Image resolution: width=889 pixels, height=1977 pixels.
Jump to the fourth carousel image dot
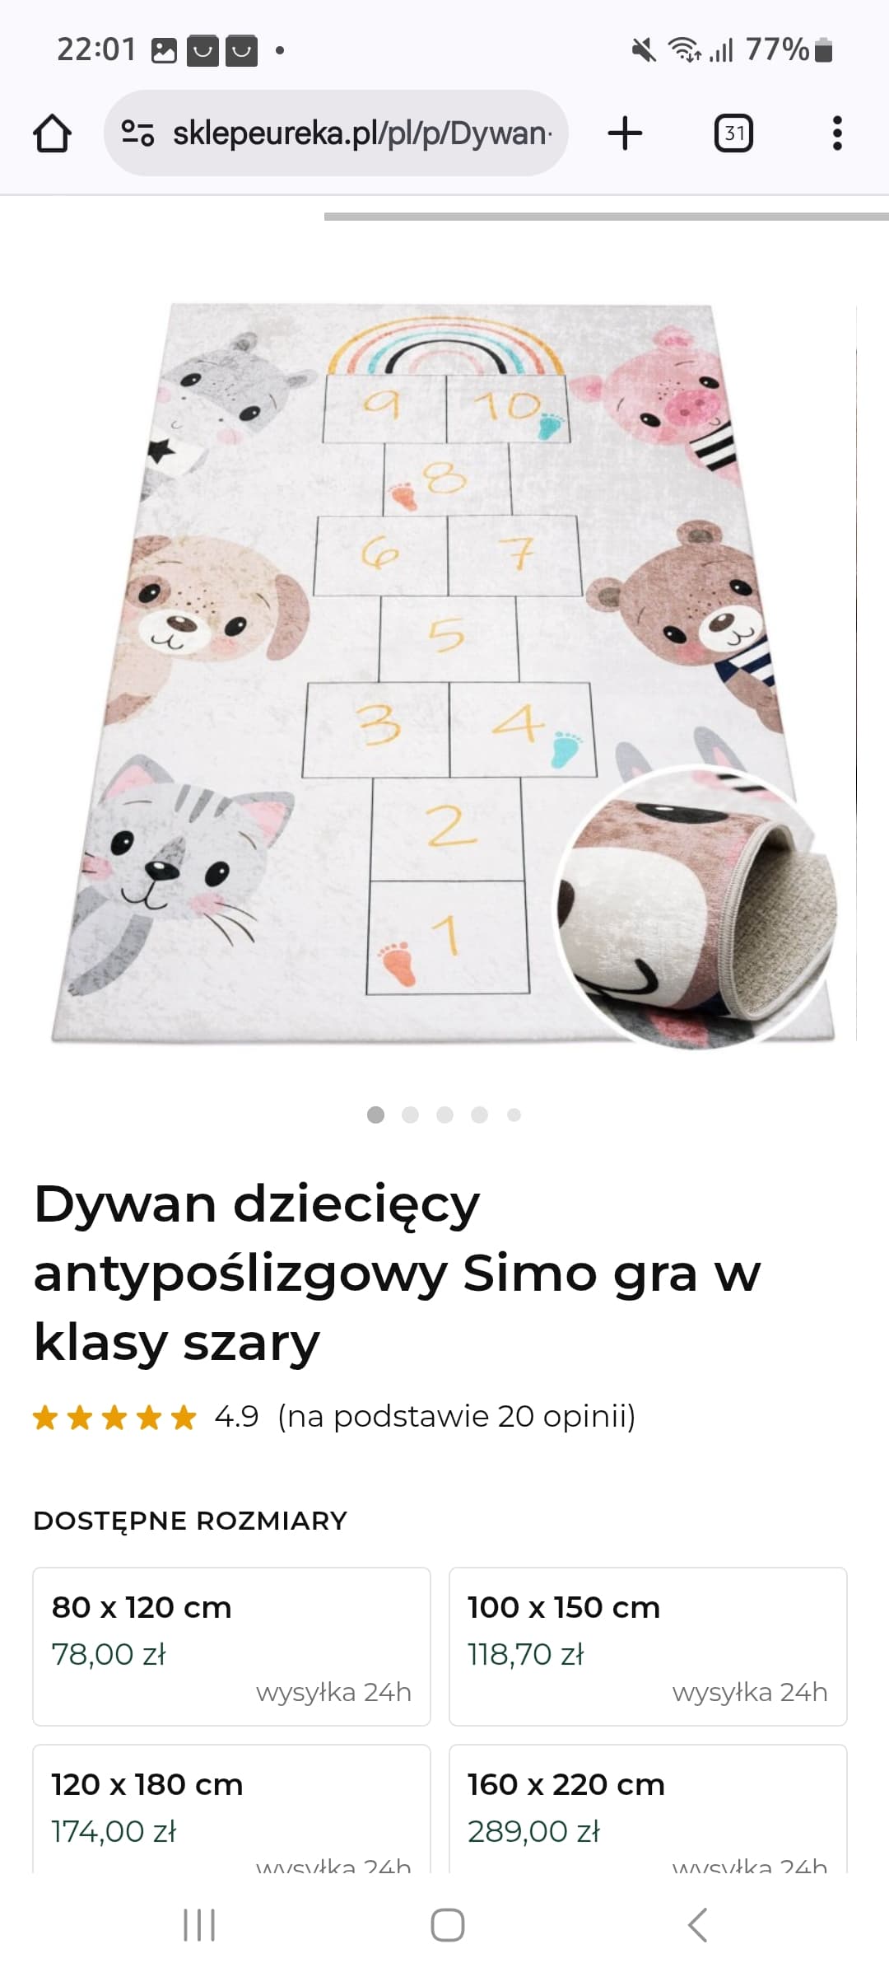(479, 1115)
